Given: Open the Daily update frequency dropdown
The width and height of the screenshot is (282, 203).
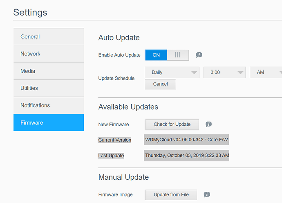Looking at the screenshot, I should point(172,72).
